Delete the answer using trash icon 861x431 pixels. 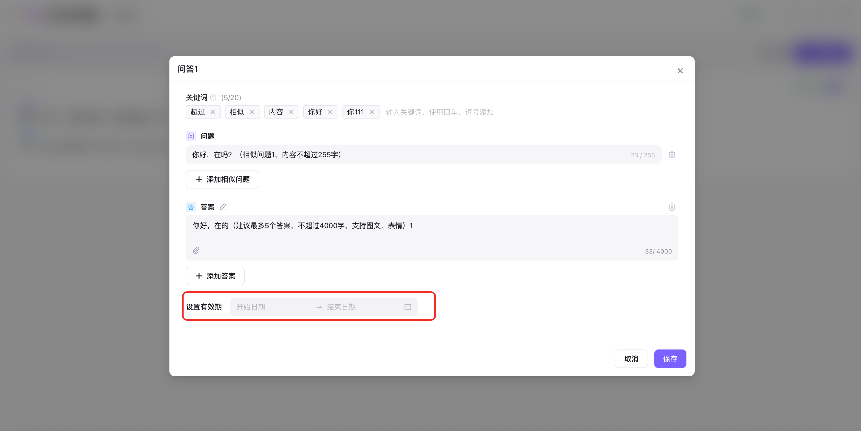pos(672,207)
